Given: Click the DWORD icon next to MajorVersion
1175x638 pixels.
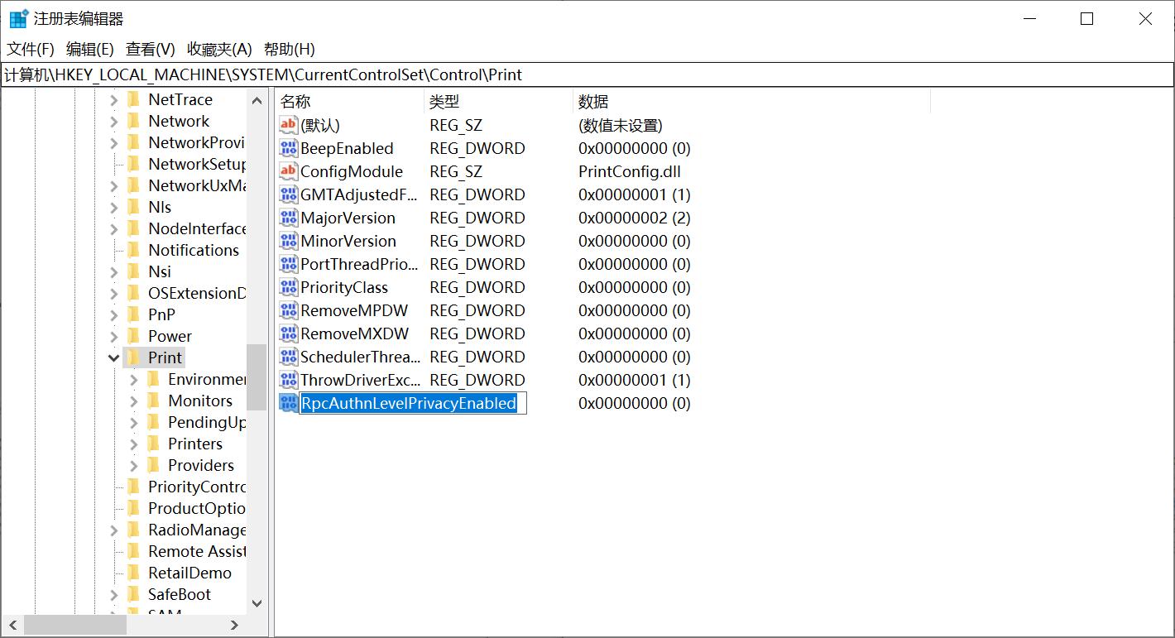Looking at the screenshot, I should (288, 218).
